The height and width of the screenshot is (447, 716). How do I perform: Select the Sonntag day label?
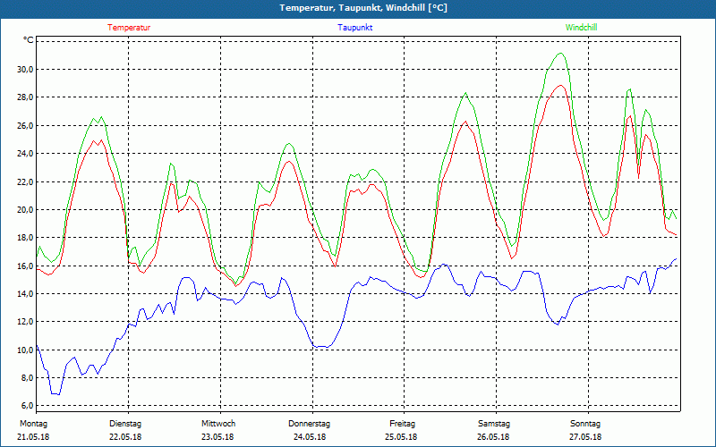(585, 424)
